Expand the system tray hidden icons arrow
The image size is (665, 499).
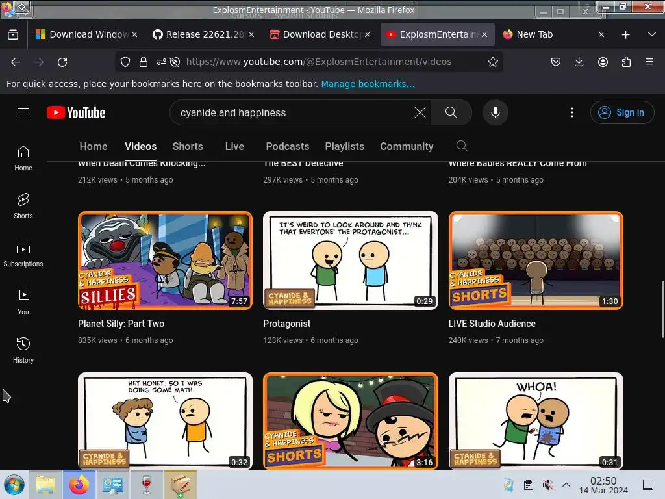(566, 485)
